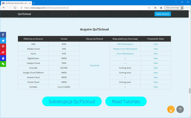Viewport: 191px width, 118px height.
Task: View video guide for Huawei Cloud
Action: tap(156, 77)
